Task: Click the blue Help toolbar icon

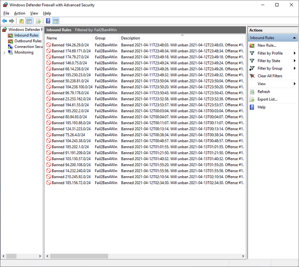Action: [x=48, y=21]
